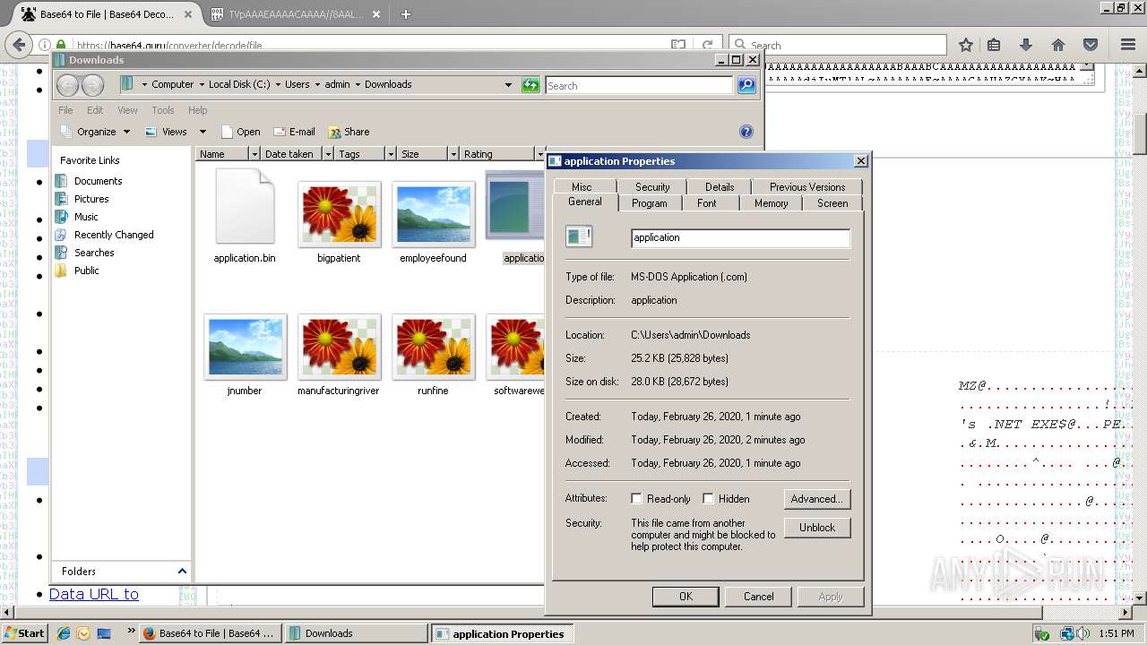Click the file name field containing application
Screen dimensions: 1147x645
pyautogui.click(x=740, y=237)
